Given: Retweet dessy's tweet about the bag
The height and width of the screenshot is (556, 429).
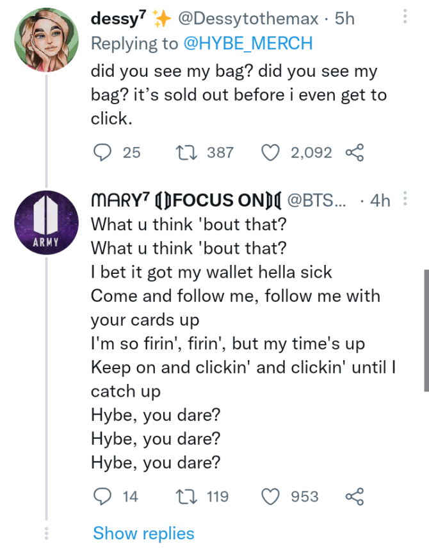Looking at the screenshot, I should 185,152.
